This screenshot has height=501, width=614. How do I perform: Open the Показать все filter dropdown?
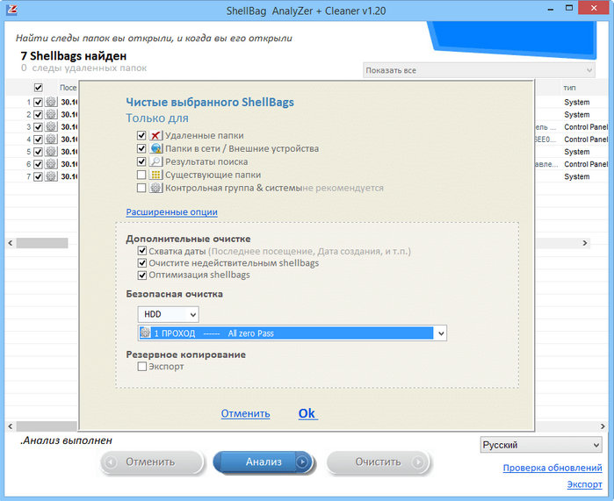479,70
